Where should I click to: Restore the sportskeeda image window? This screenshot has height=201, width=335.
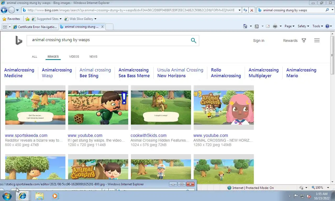point(182,184)
